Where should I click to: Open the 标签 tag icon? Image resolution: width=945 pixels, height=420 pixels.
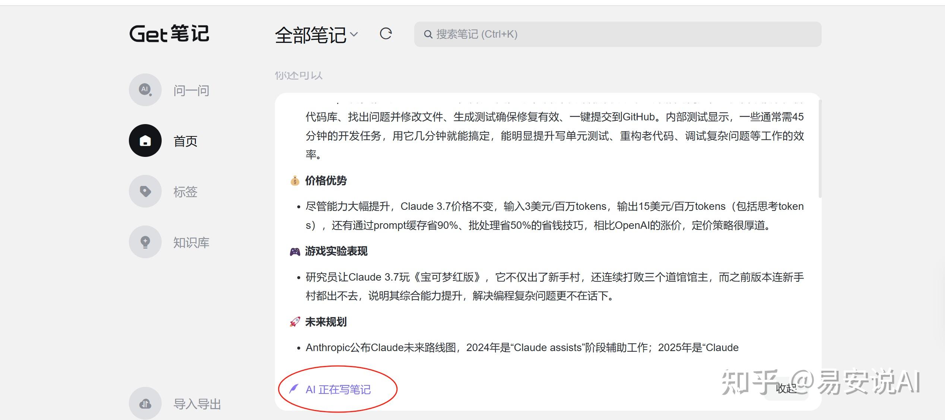145,191
